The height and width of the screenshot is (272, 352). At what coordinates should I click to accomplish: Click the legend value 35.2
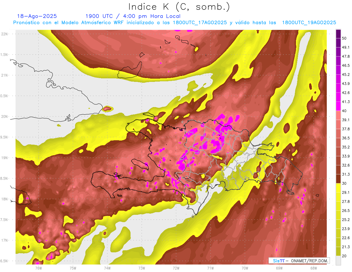(346, 147)
